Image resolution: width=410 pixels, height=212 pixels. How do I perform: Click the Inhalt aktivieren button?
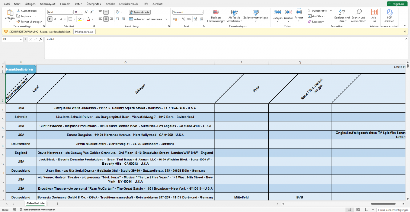[84, 32]
